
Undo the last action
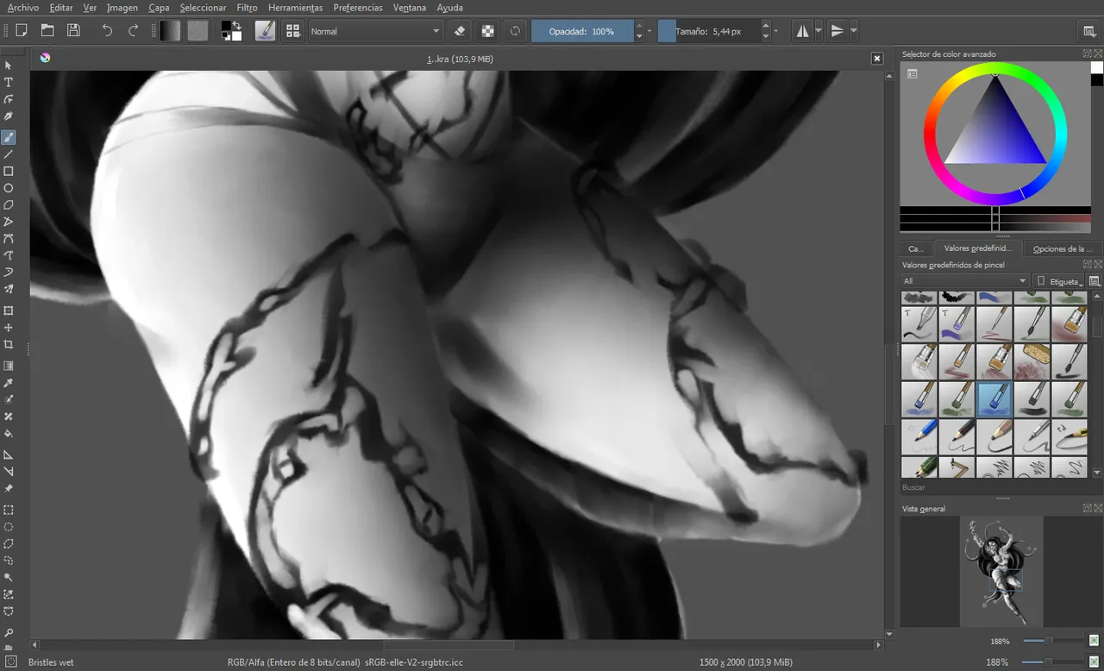(x=107, y=31)
